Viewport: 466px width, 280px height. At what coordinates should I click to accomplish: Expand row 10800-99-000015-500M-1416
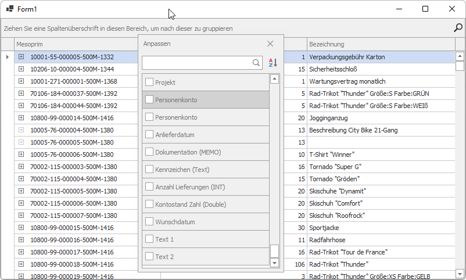(21, 227)
